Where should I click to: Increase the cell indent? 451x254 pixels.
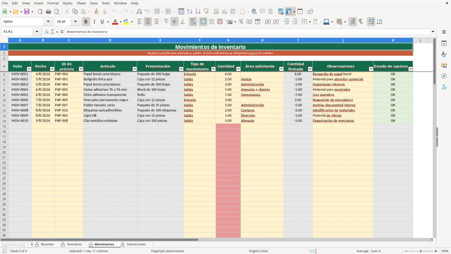[286, 22]
